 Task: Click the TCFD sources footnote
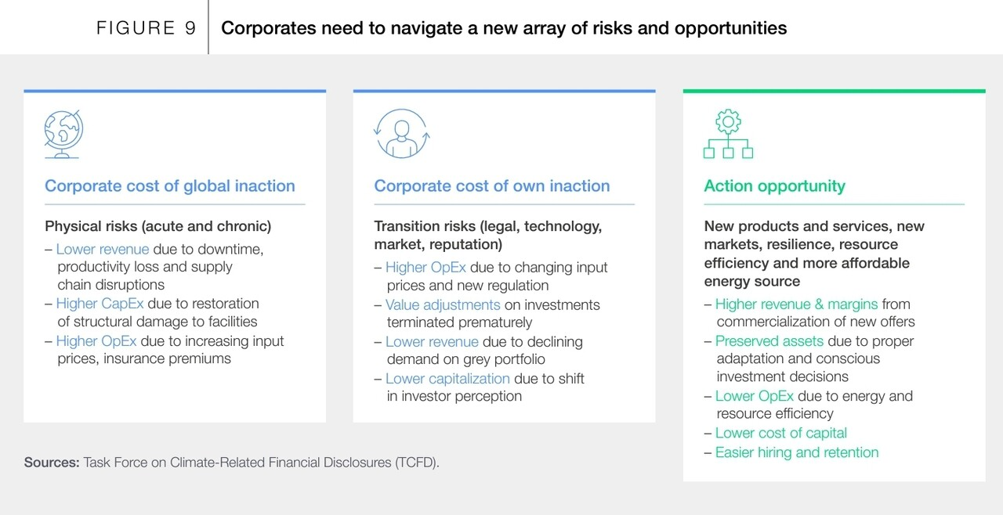[x=232, y=463]
